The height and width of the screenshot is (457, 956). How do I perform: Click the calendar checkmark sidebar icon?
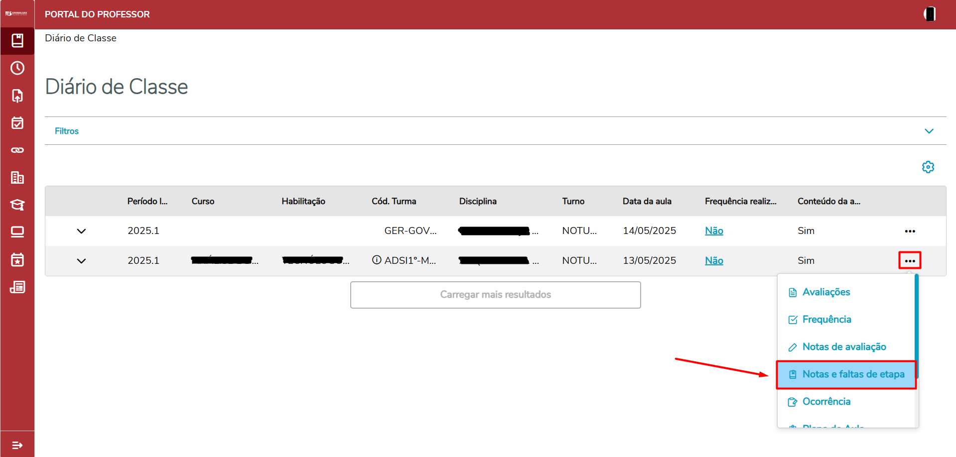pyautogui.click(x=17, y=123)
